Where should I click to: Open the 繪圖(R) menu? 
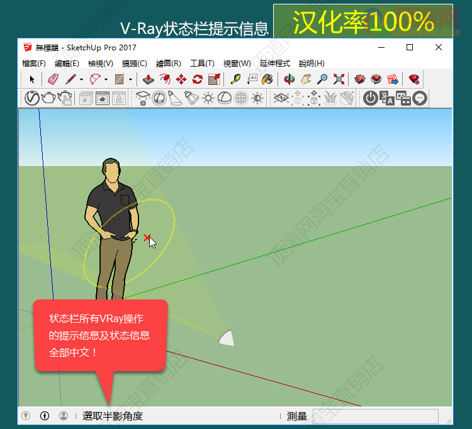[x=169, y=64]
